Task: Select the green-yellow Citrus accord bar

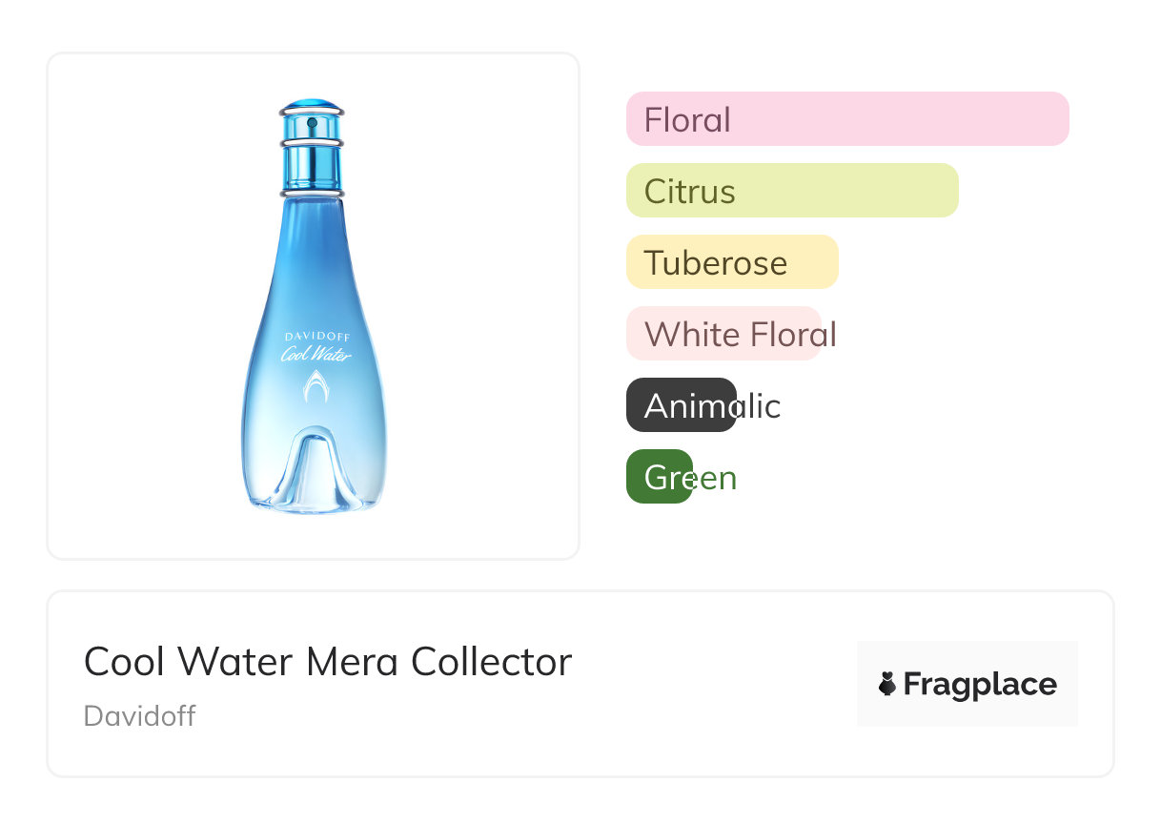Action: [x=792, y=191]
